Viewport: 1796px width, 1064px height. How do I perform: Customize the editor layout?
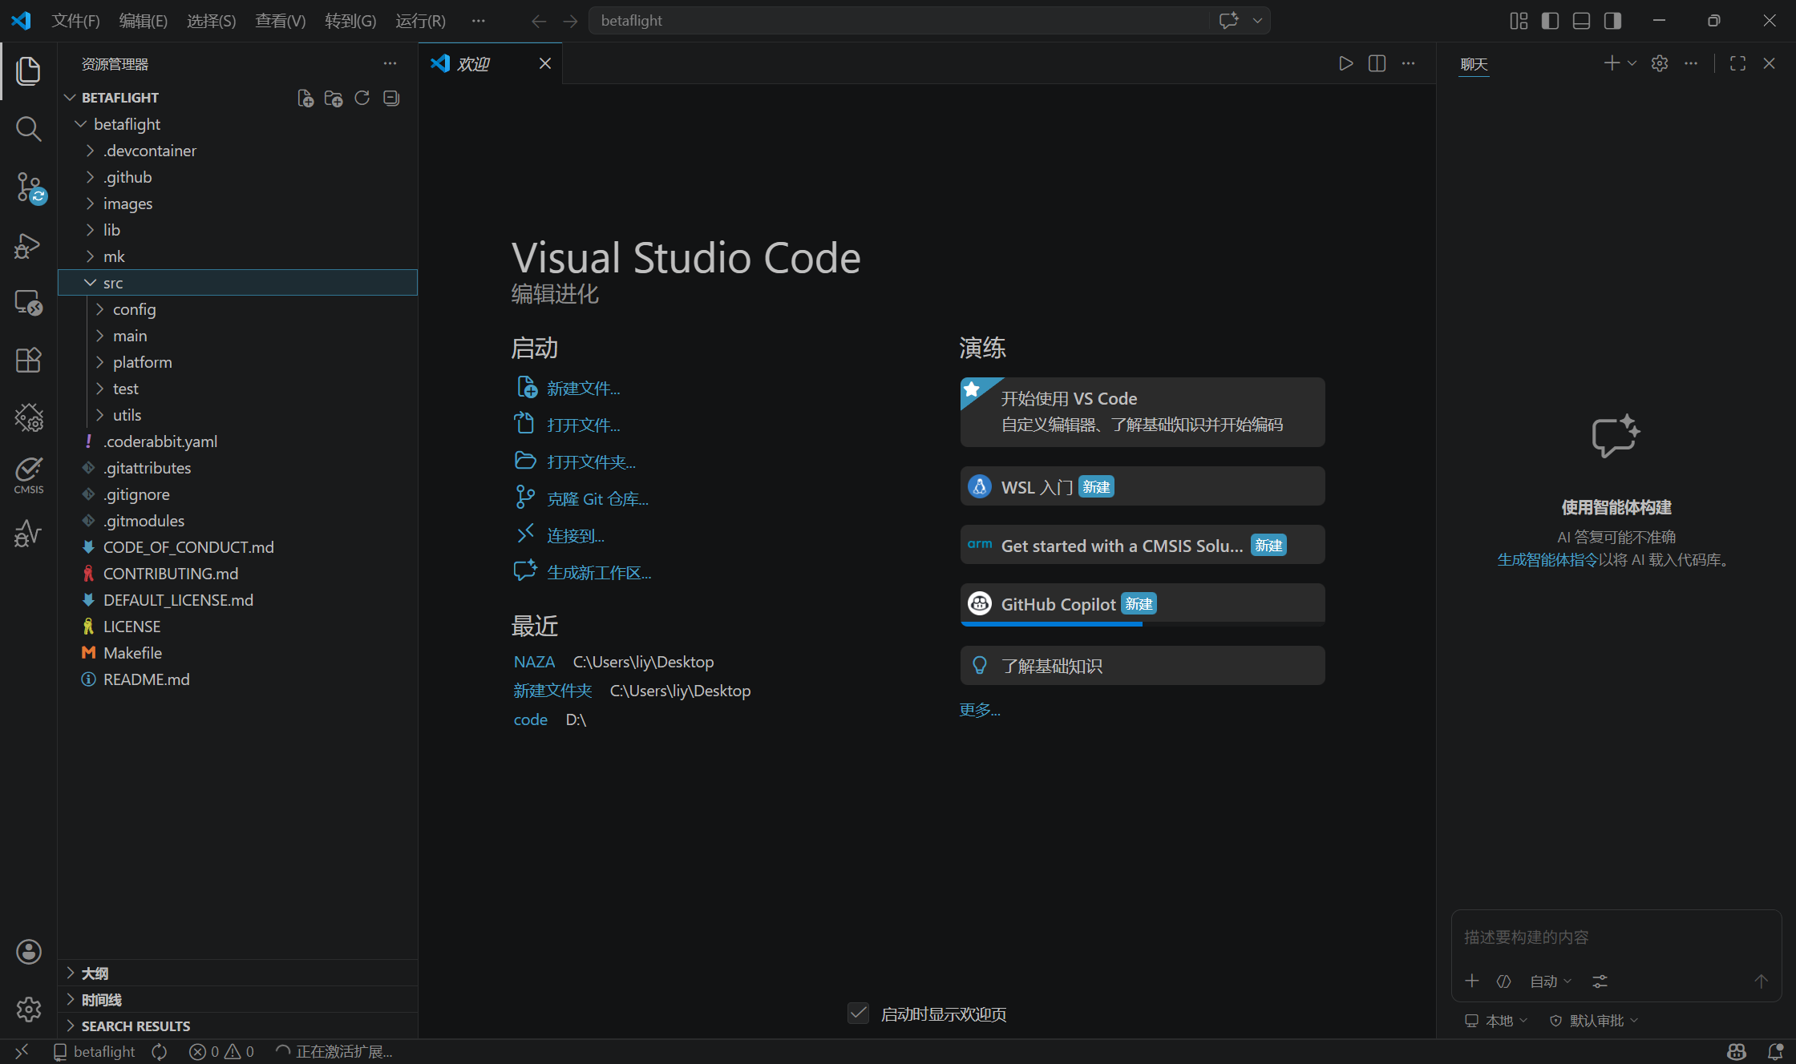(x=1519, y=21)
